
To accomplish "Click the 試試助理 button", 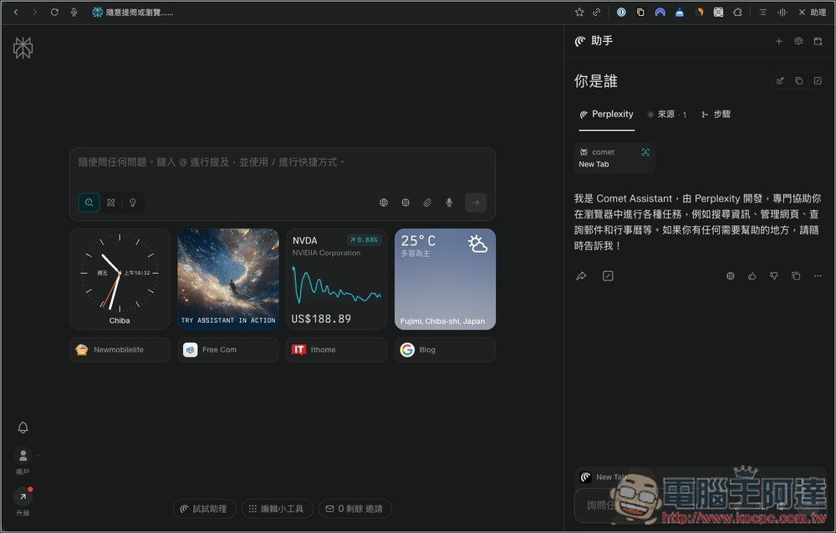I will coord(204,509).
